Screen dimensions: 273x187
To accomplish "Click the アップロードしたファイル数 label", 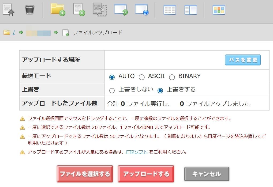I will point(59,103).
